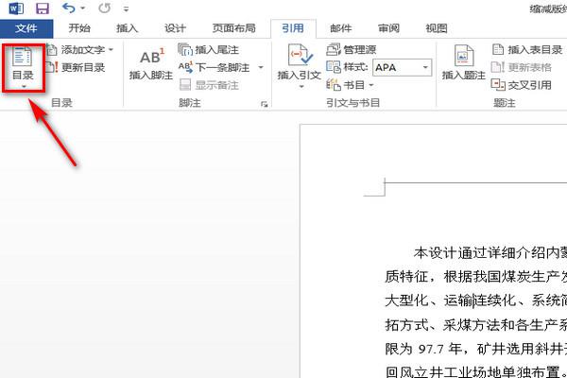Open the 书目 Bibliography dropdown
Viewport: 567px width, 378px height.
[x=350, y=85]
